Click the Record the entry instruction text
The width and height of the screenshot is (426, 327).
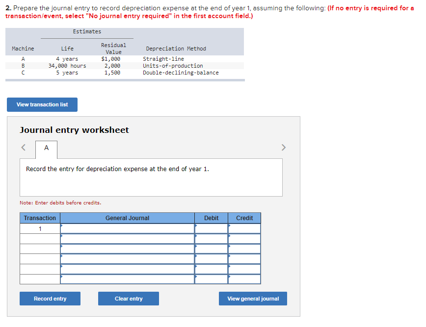pos(117,169)
